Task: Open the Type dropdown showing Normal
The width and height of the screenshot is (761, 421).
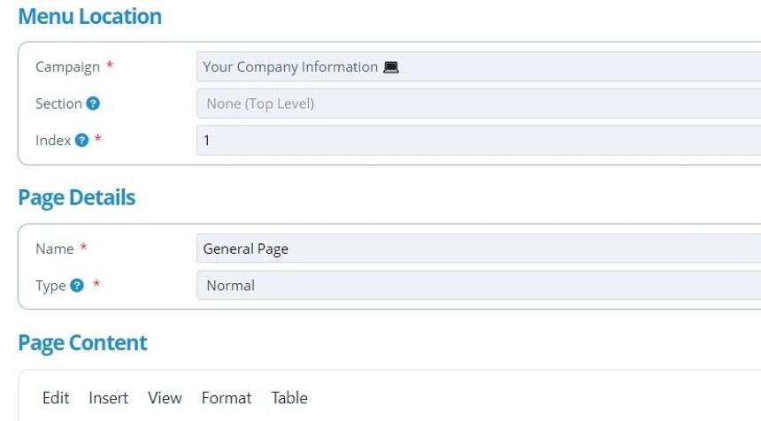Action: pos(478,286)
